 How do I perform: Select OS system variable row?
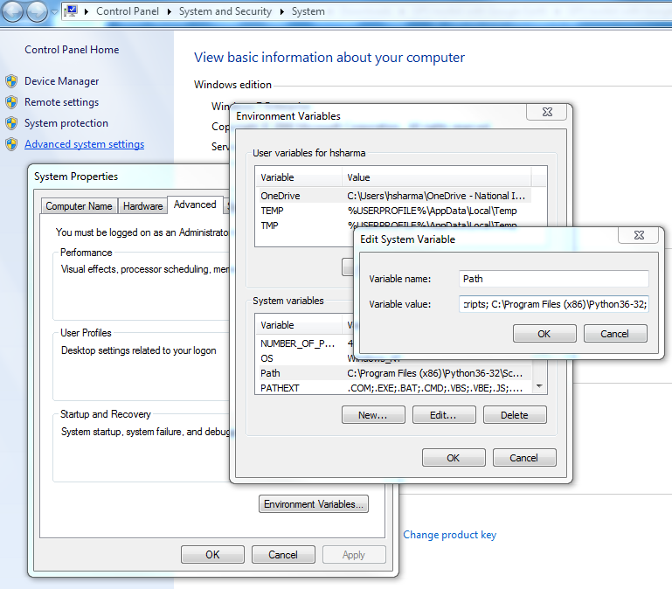coord(304,358)
